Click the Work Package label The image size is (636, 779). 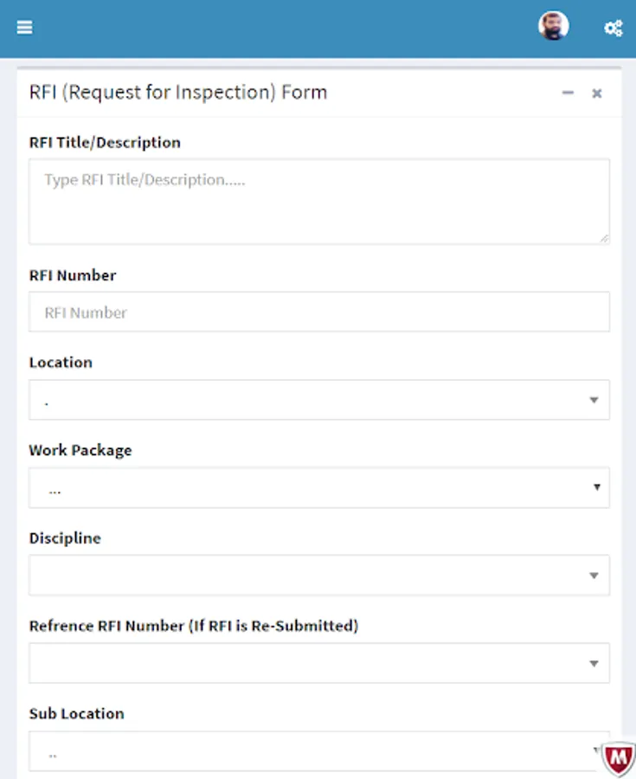coord(80,450)
